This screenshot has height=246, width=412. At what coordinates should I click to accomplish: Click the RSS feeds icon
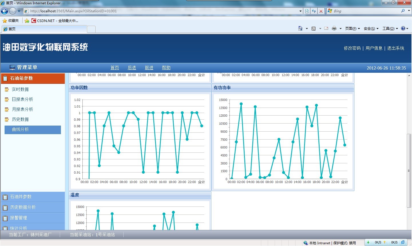coord(314,28)
